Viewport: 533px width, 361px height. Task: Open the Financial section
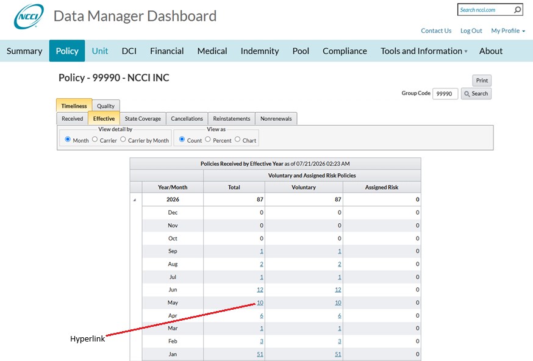167,51
